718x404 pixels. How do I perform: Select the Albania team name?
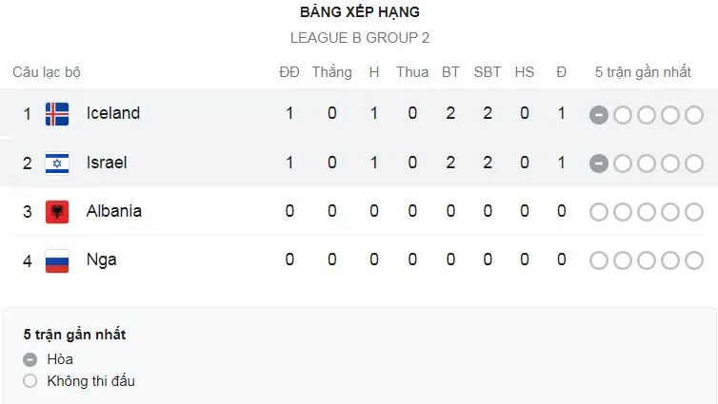(113, 211)
